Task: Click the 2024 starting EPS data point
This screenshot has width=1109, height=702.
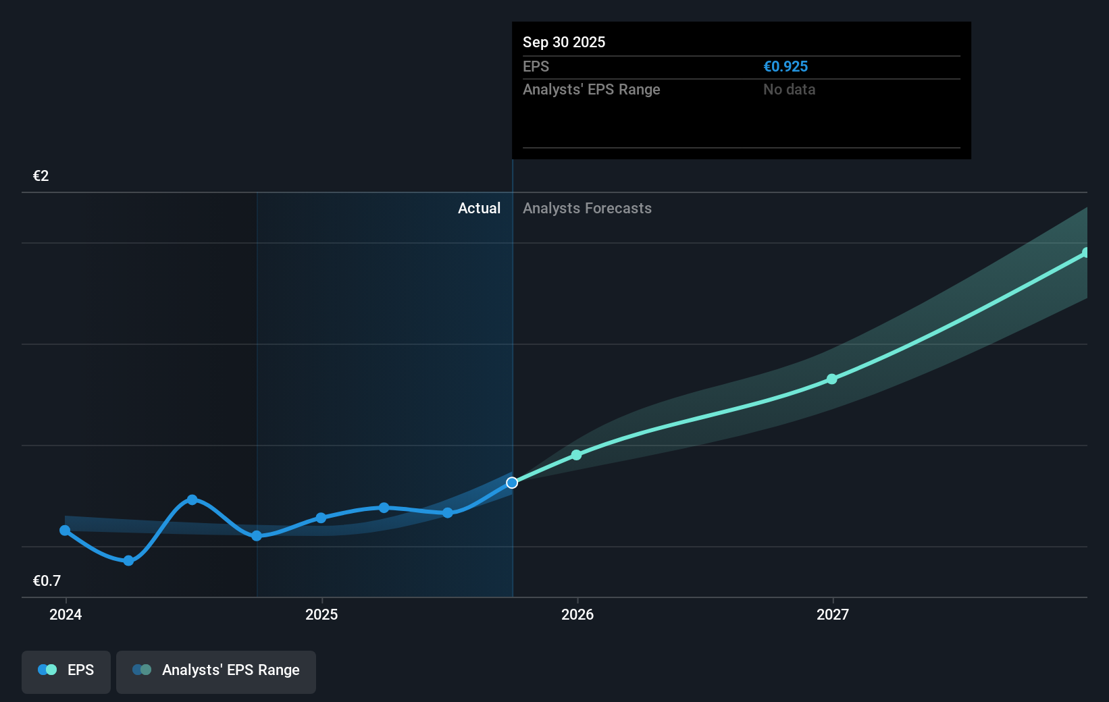Action: [65, 531]
